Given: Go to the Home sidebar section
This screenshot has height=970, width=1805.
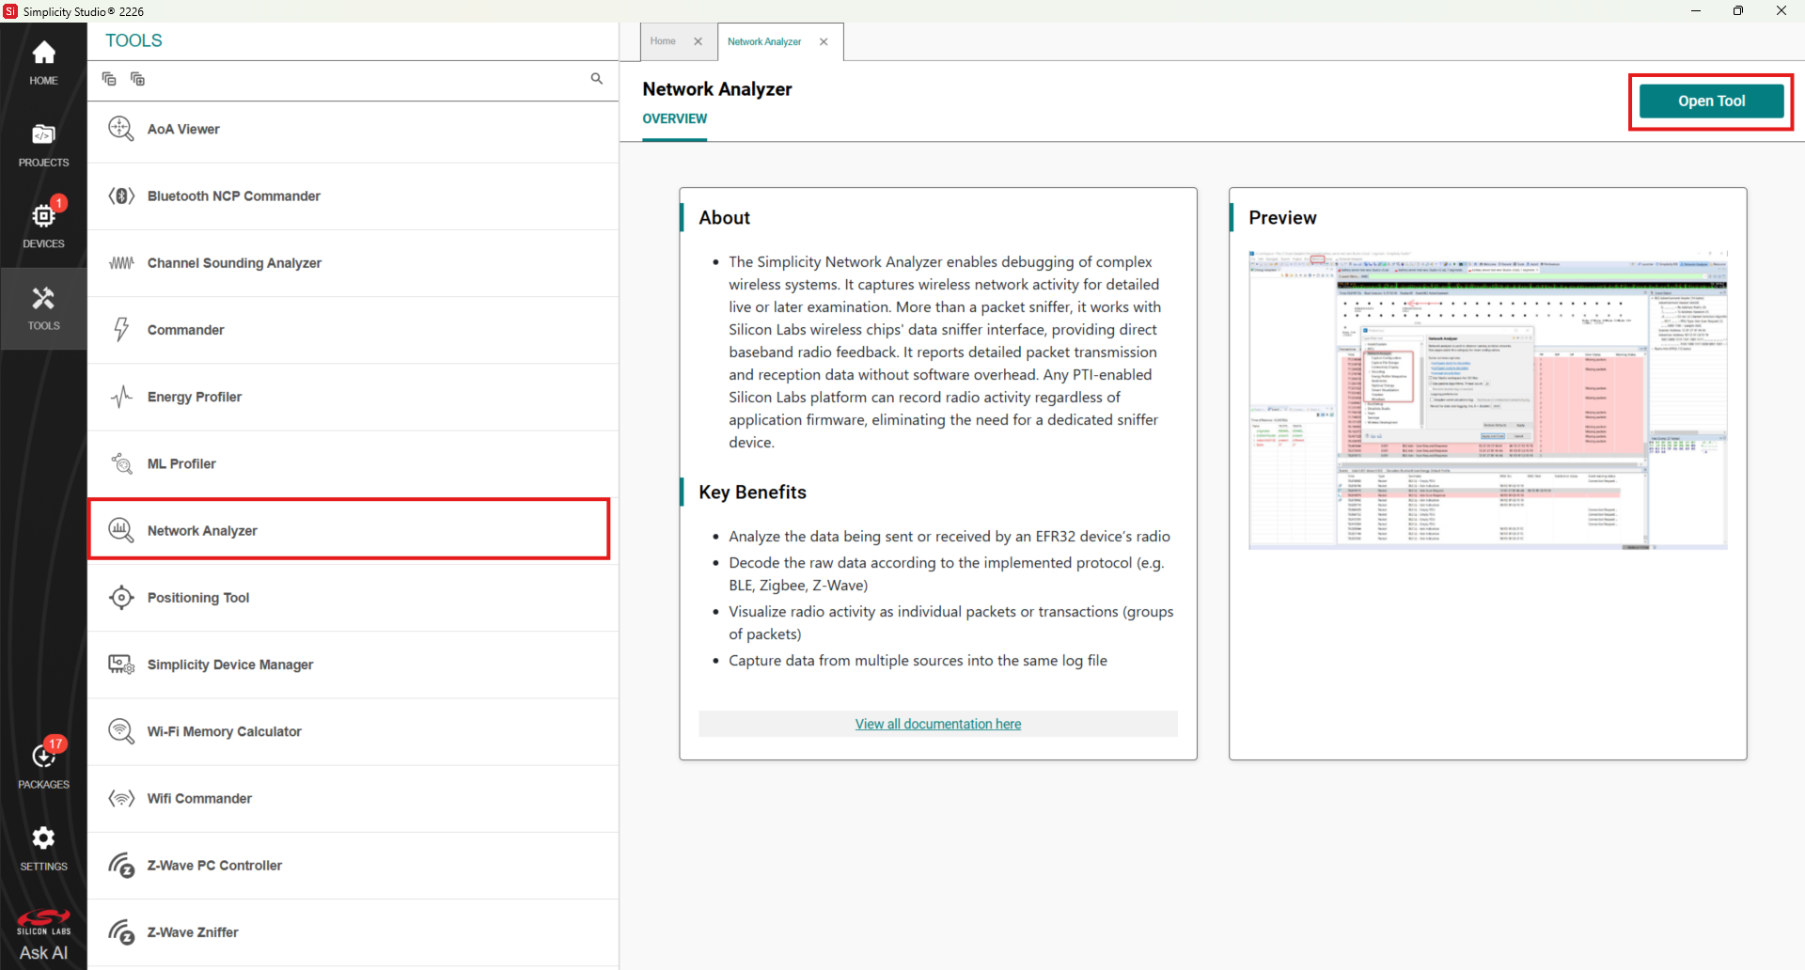Looking at the screenshot, I should pyautogui.click(x=43, y=63).
